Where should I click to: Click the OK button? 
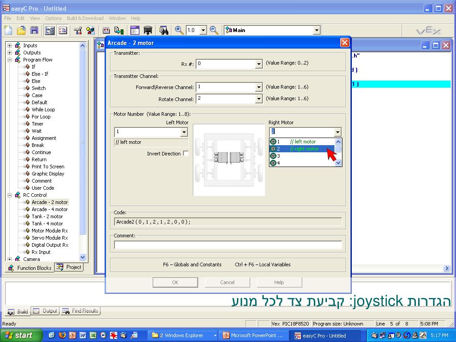coord(175,282)
